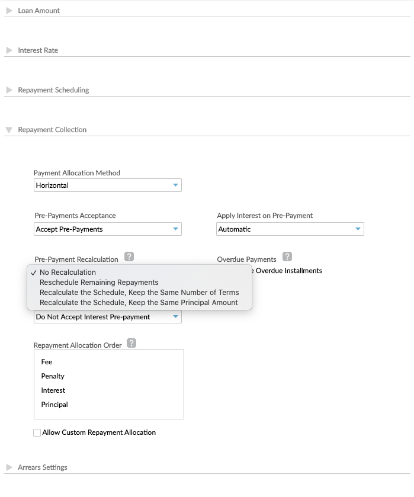Enable Allow Custom Repayment Allocation
This screenshot has height=497, width=414.
tap(37, 432)
